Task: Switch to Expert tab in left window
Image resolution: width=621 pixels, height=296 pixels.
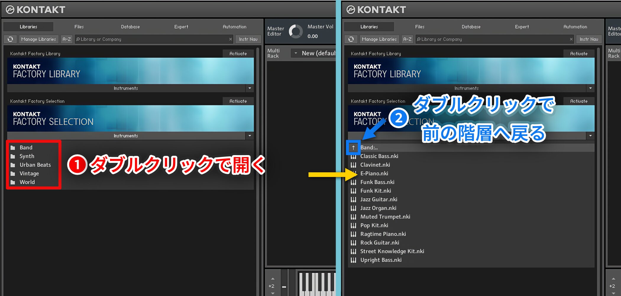Action: point(181,27)
